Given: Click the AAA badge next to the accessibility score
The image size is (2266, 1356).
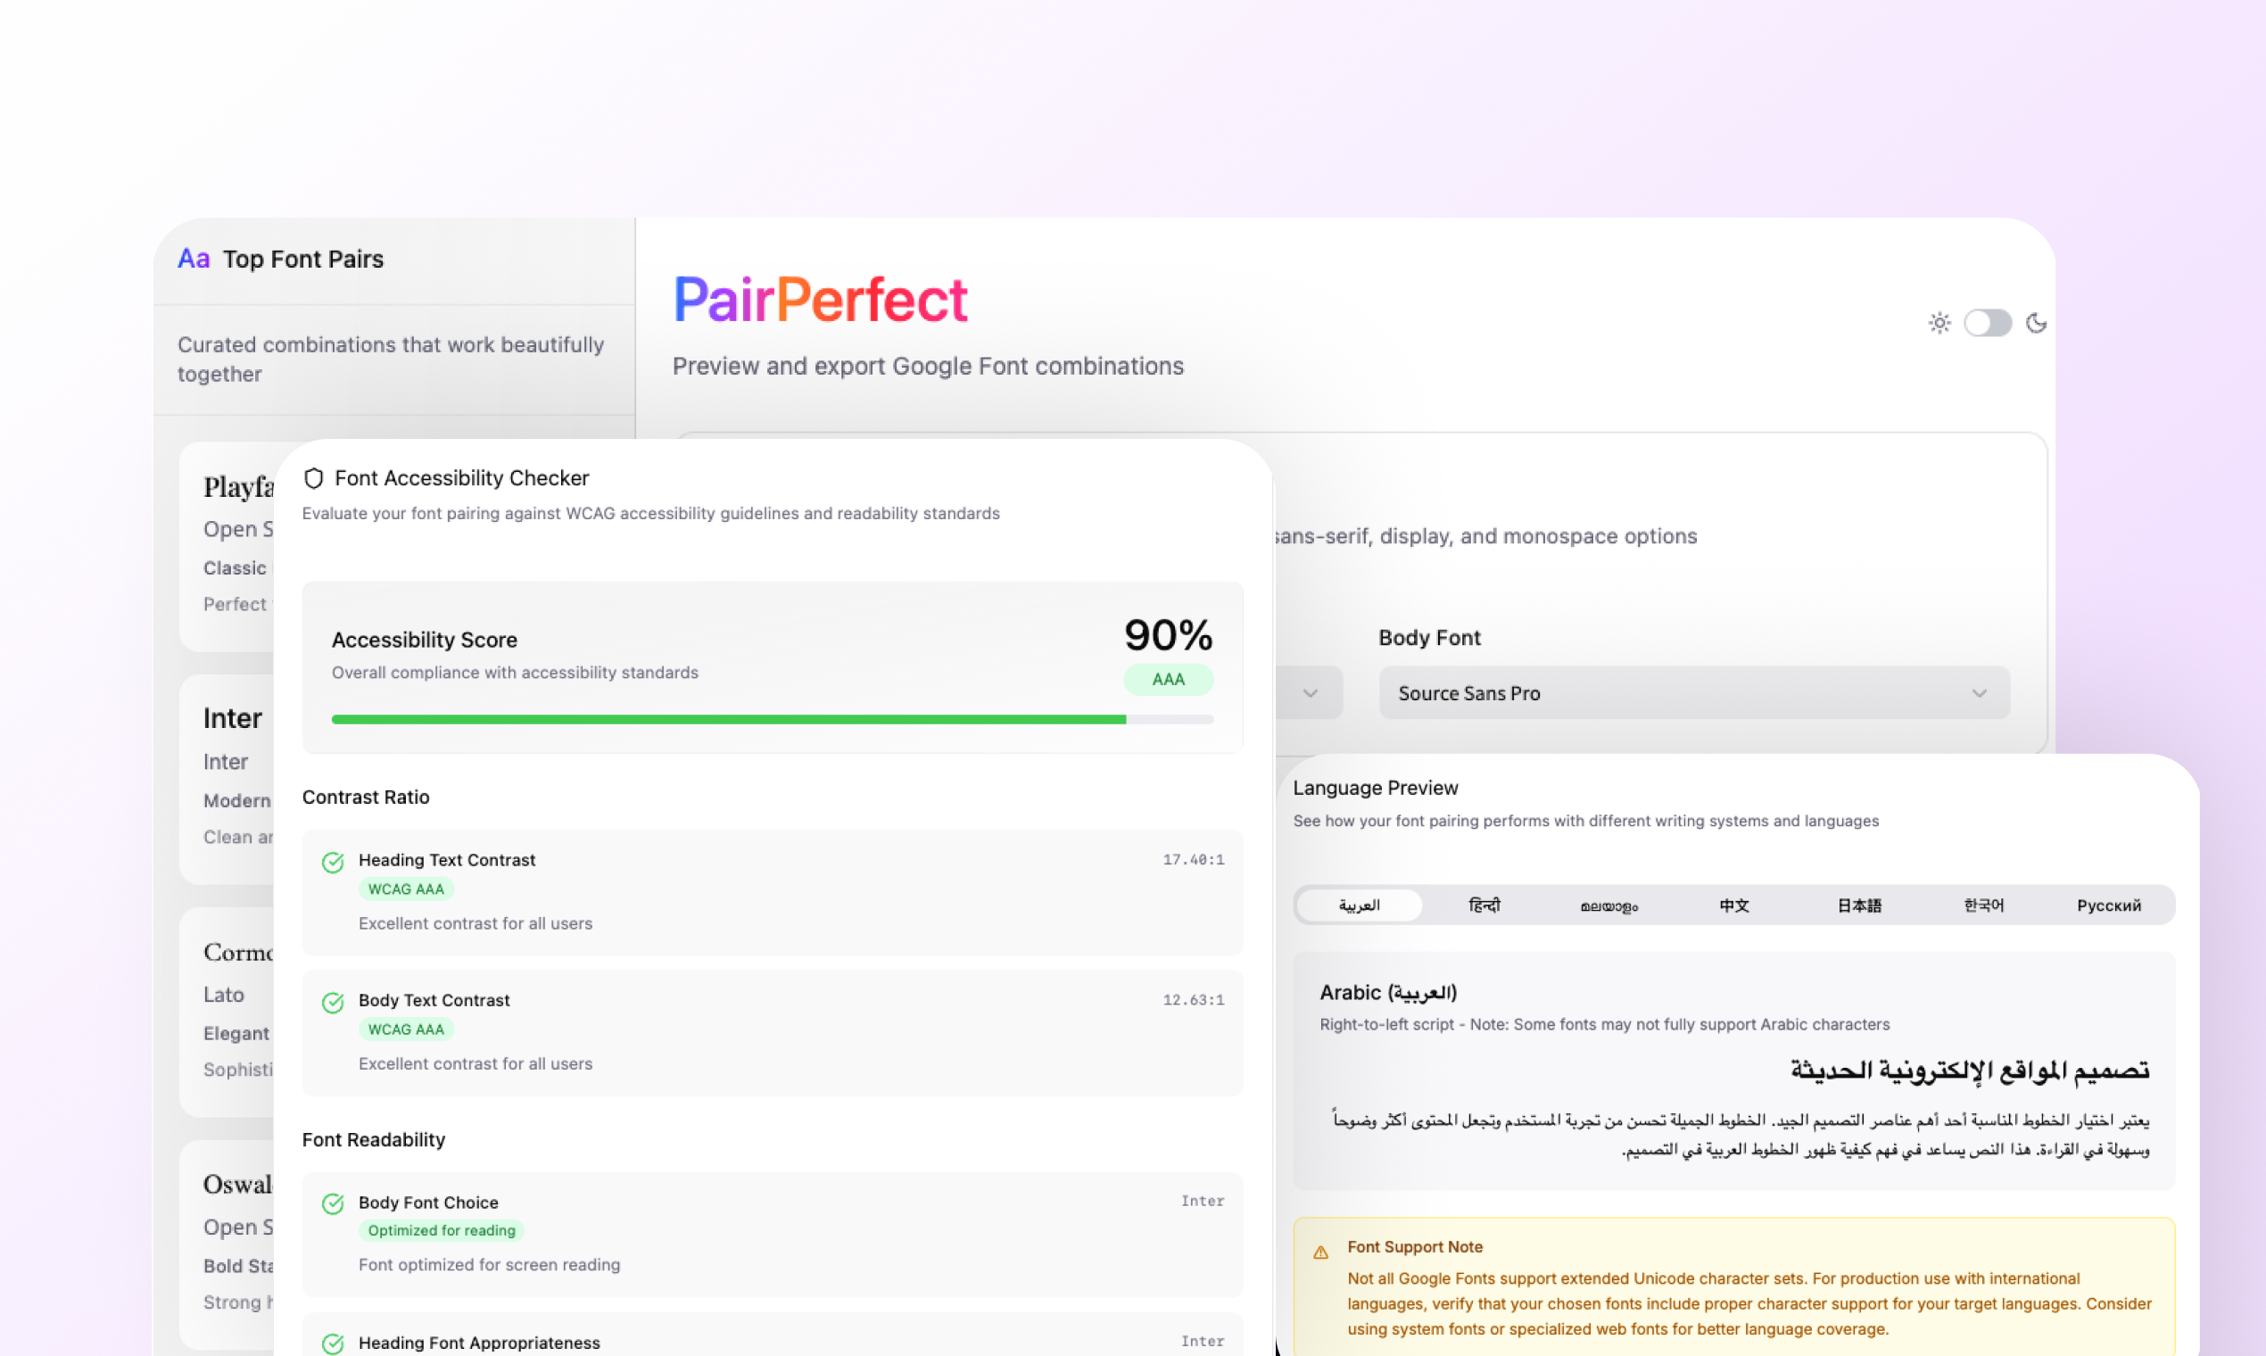Looking at the screenshot, I should 1169,679.
